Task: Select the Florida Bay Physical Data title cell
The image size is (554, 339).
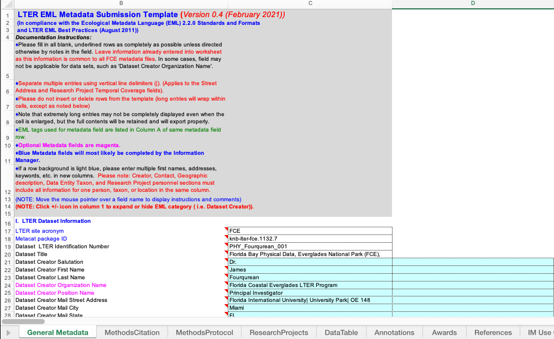Action: 310,254
